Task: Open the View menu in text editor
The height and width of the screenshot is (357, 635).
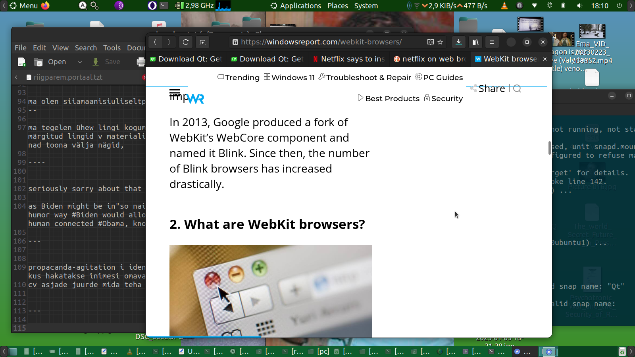Action: coord(60,48)
